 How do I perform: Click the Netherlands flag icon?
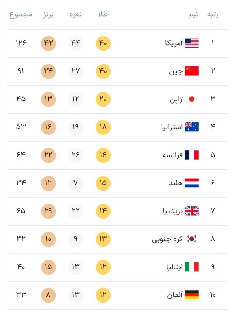(x=192, y=183)
